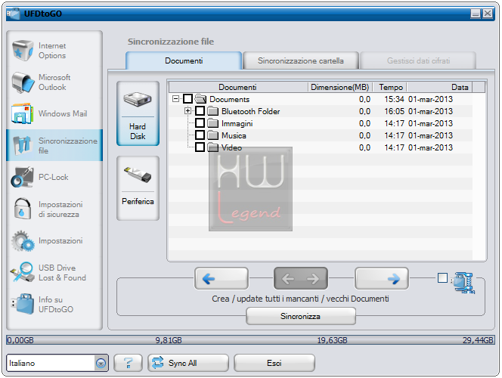Check the Bluetooth Folder checkbox
502x378 pixels.
(x=200, y=111)
